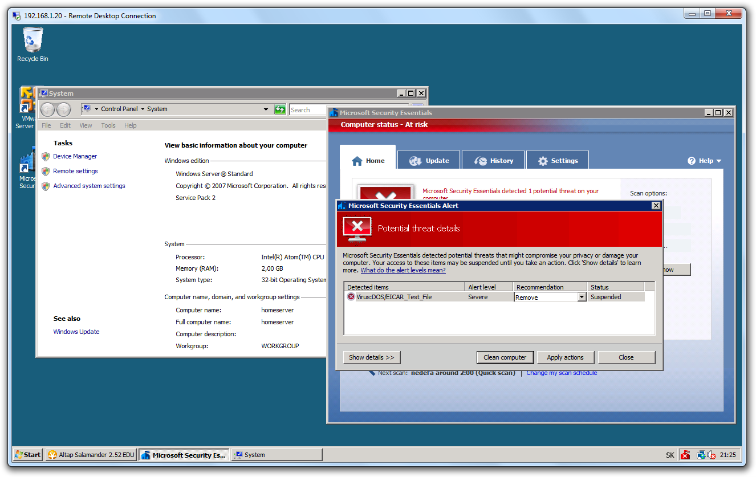Switch to the Update tab
This screenshot has width=756, height=477.
(429, 161)
